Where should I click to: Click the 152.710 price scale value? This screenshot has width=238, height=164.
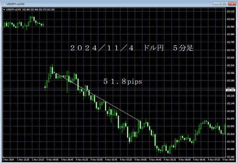(x=230, y=50)
